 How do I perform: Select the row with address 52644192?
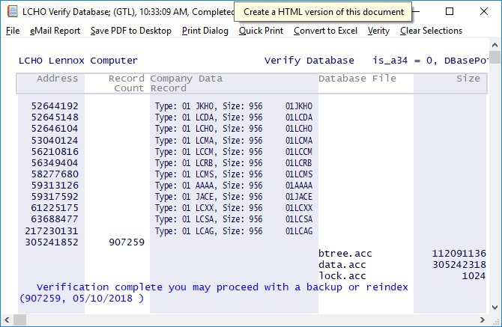55,106
